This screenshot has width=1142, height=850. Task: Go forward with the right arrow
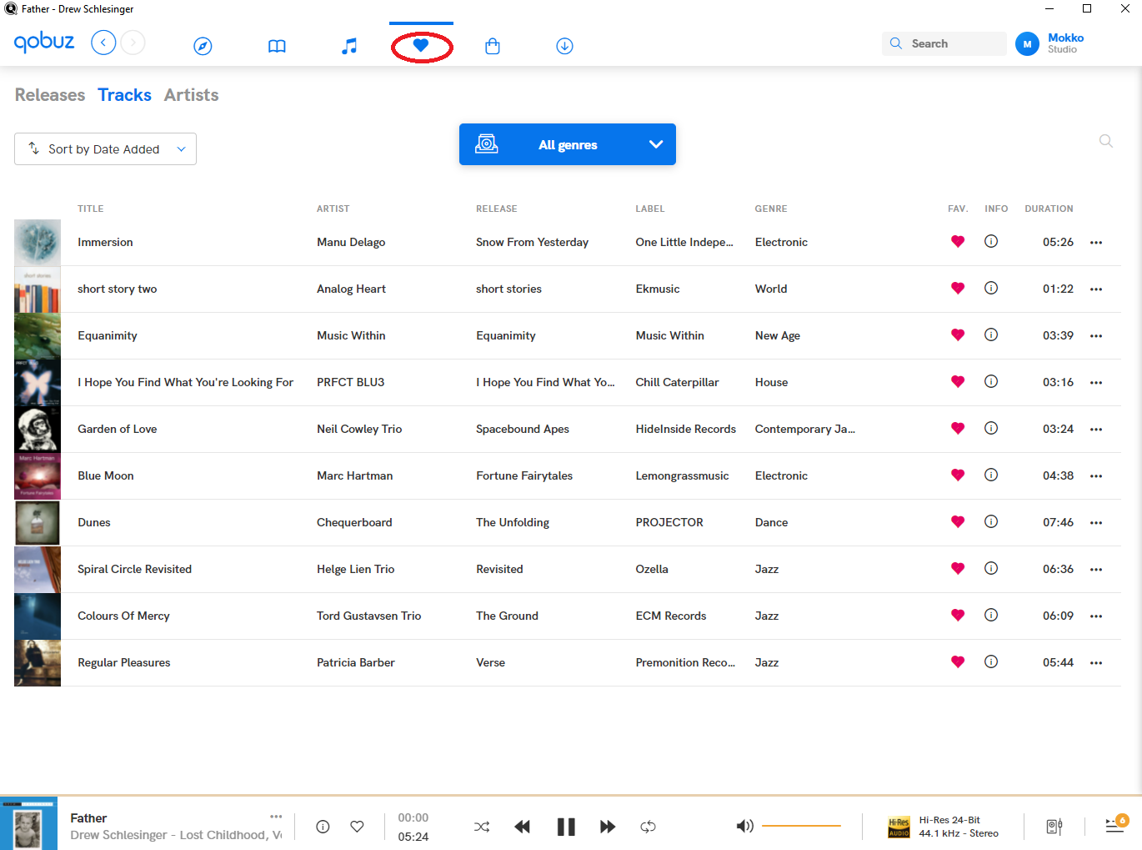(133, 43)
